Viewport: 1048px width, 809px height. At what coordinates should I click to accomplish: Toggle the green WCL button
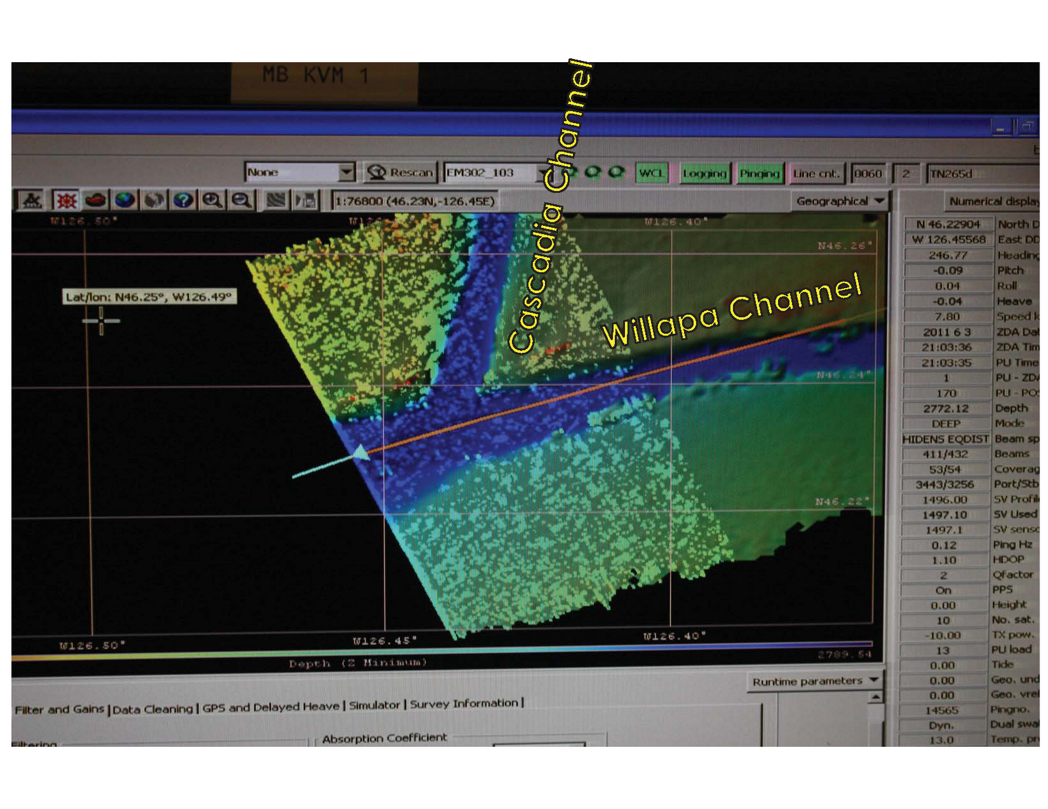pos(651,173)
